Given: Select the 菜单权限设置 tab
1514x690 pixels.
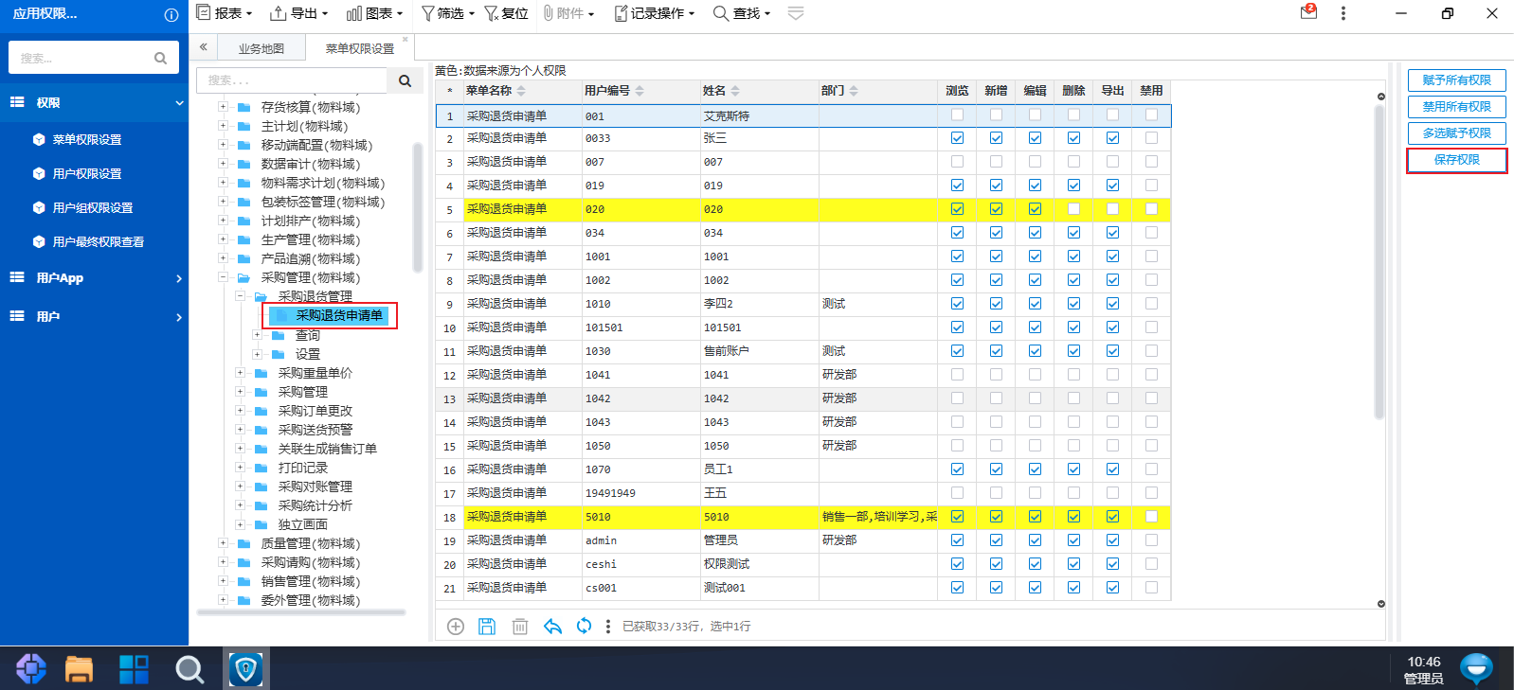Looking at the screenshot, I should (360, 48).
